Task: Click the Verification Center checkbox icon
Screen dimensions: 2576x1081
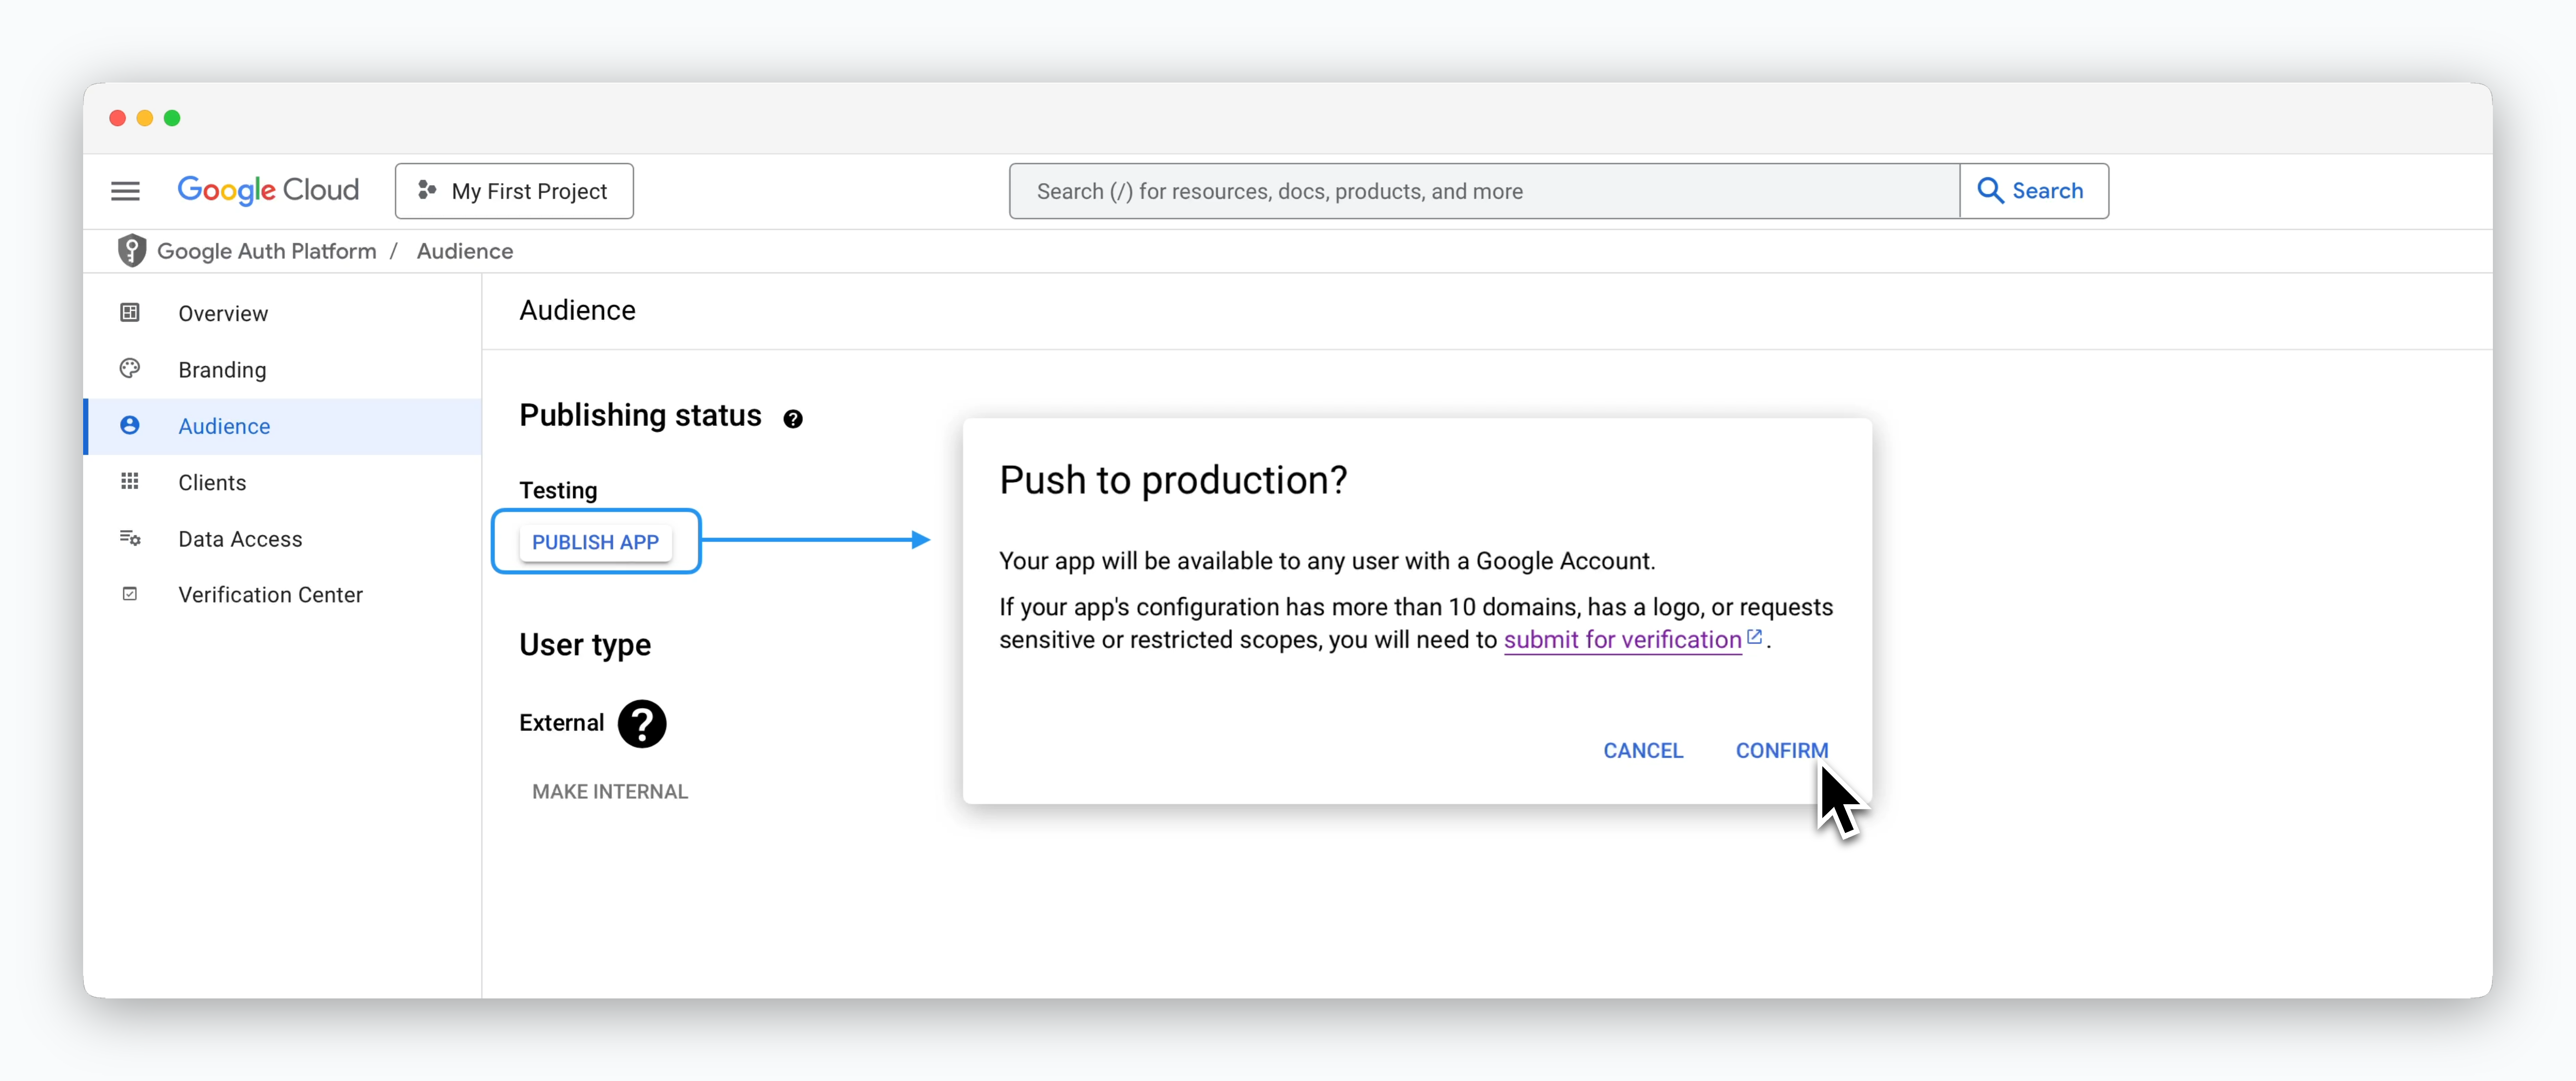Action: point(130,595)
